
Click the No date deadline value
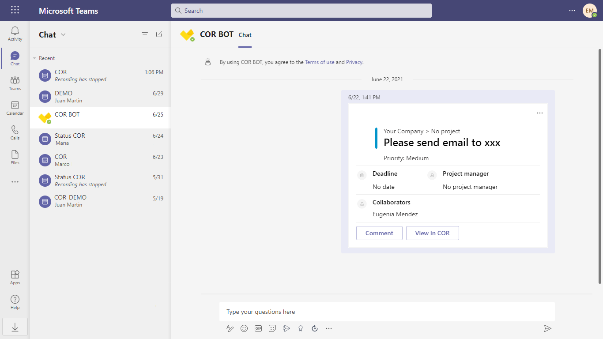[384, 187]
